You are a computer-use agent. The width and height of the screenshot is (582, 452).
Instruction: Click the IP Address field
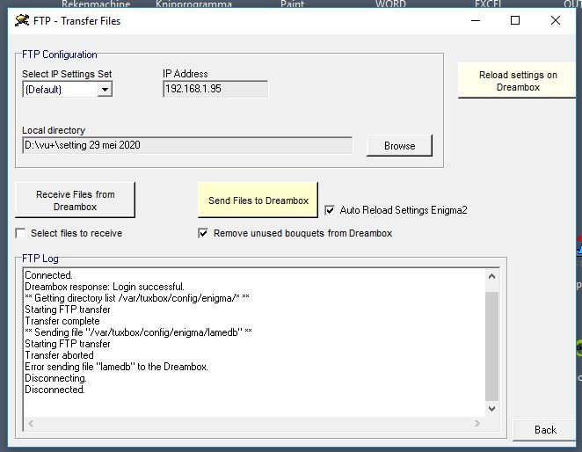tap(215, 89)
